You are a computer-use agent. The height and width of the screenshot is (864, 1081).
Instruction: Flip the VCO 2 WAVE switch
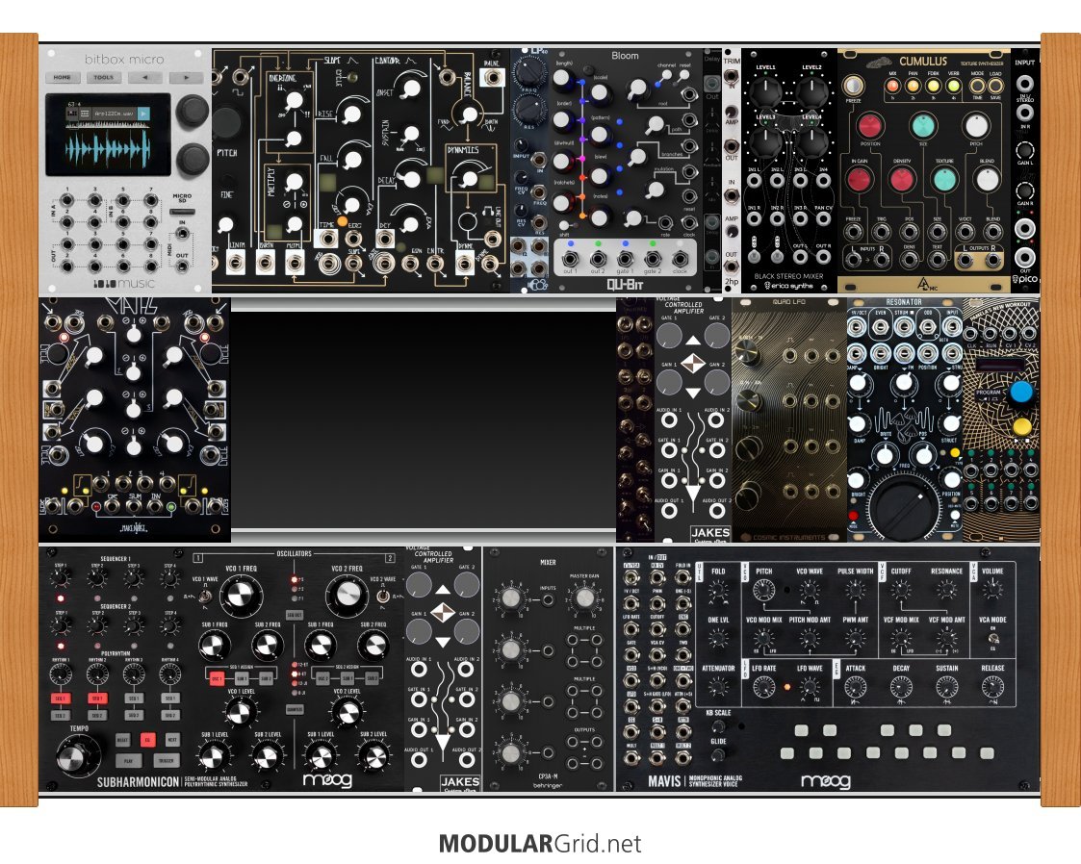tap(383, 597)
